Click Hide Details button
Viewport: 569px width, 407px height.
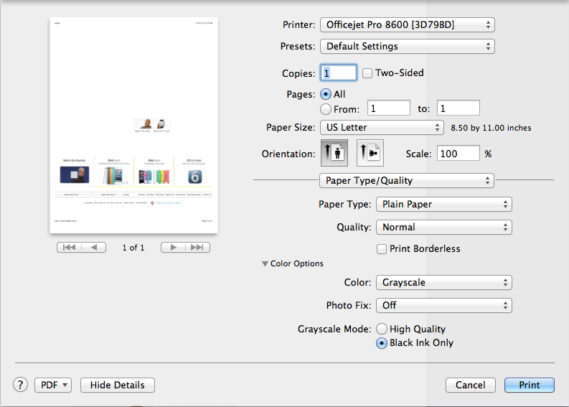click(117, 385)
